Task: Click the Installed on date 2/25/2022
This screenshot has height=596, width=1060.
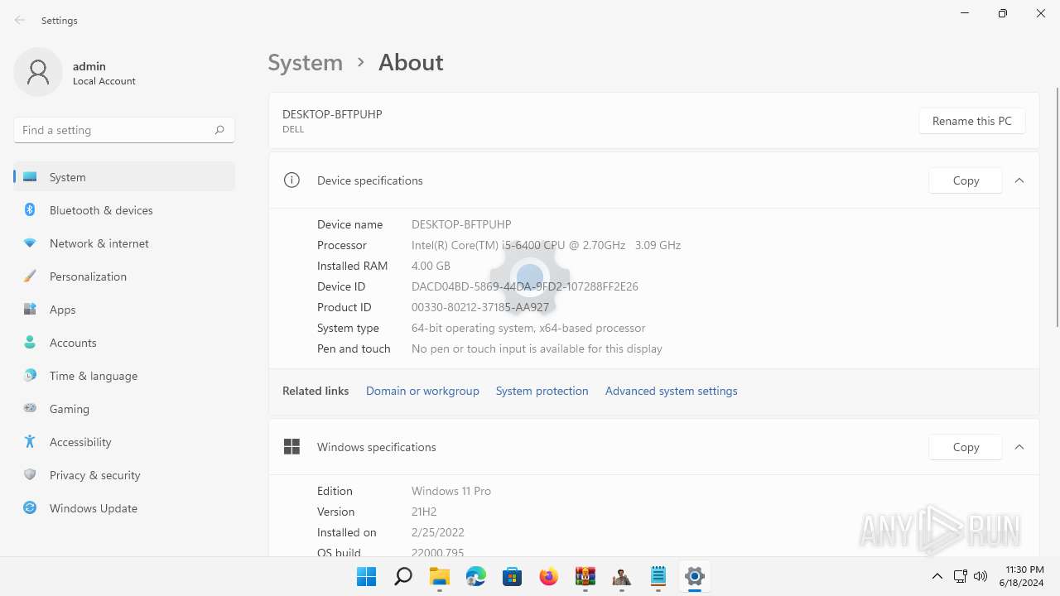Action: click(x=437, y=532)
